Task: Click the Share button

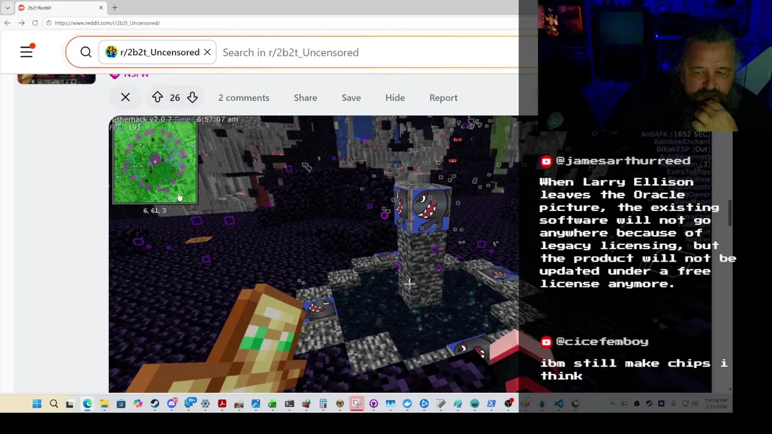Action: [305, 98]
